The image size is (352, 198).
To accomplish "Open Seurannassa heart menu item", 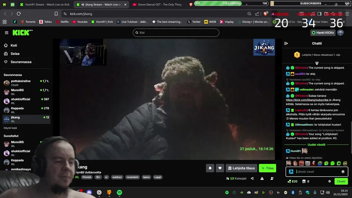I will click(x=18, y=62).
